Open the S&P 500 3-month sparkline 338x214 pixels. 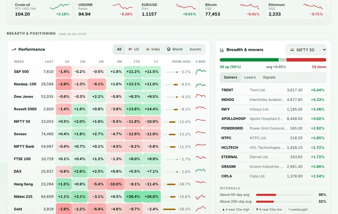(200, 71)
